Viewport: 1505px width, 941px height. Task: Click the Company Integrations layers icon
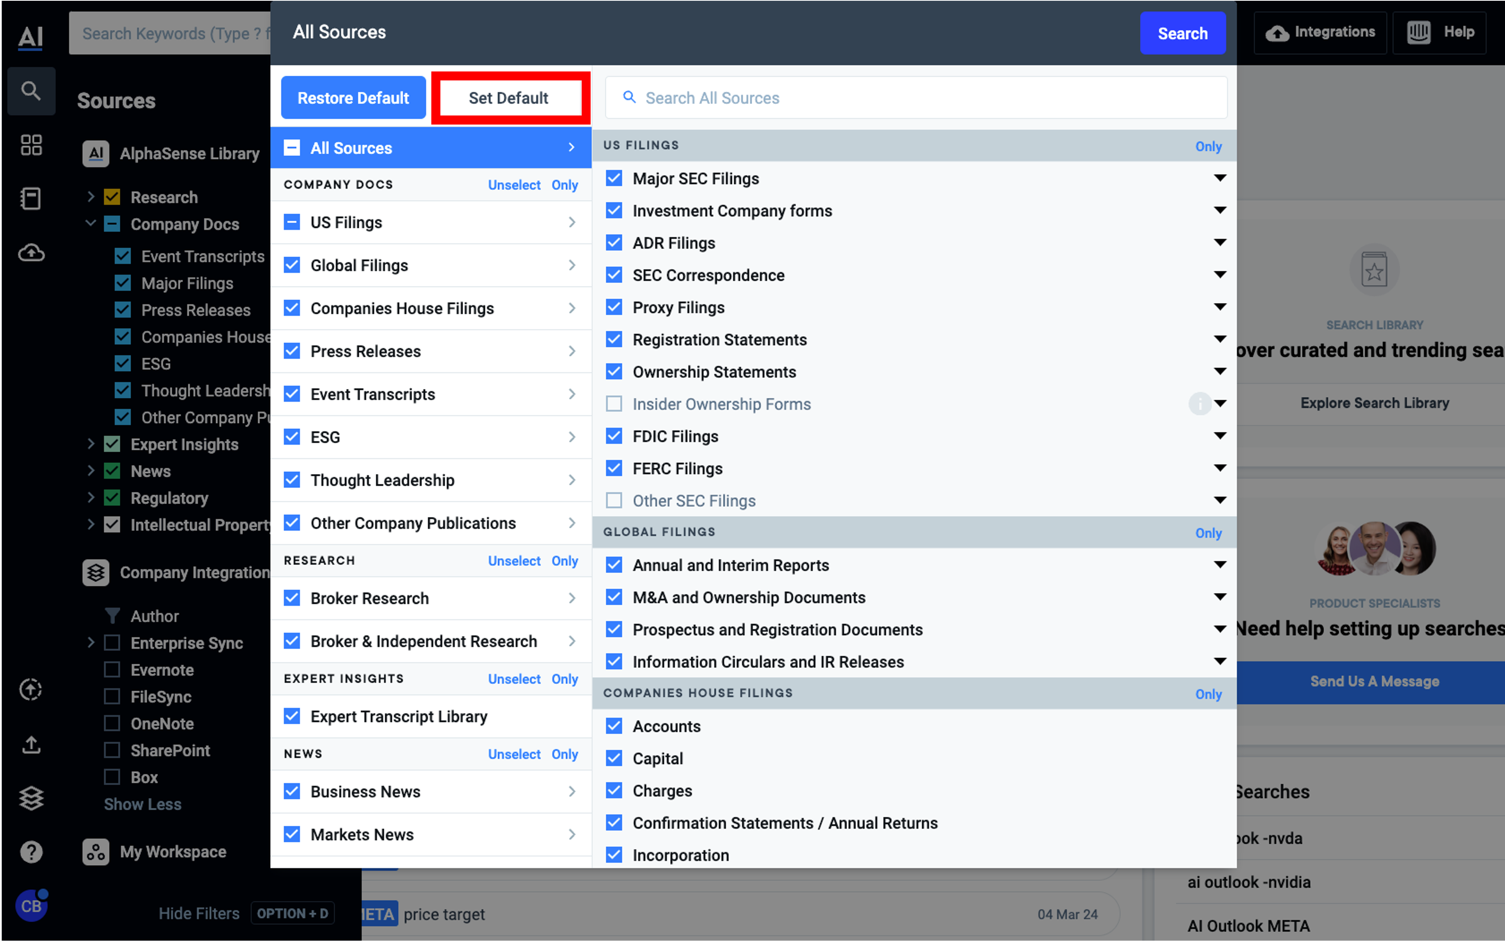[96, 572]
